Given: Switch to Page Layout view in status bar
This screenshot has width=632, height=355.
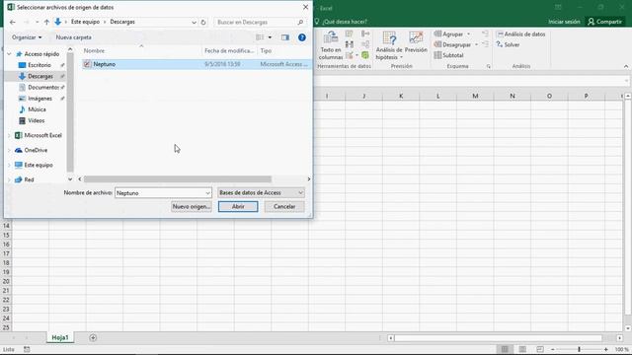Looking at the screenshot, I should click(x=522, y=349).
